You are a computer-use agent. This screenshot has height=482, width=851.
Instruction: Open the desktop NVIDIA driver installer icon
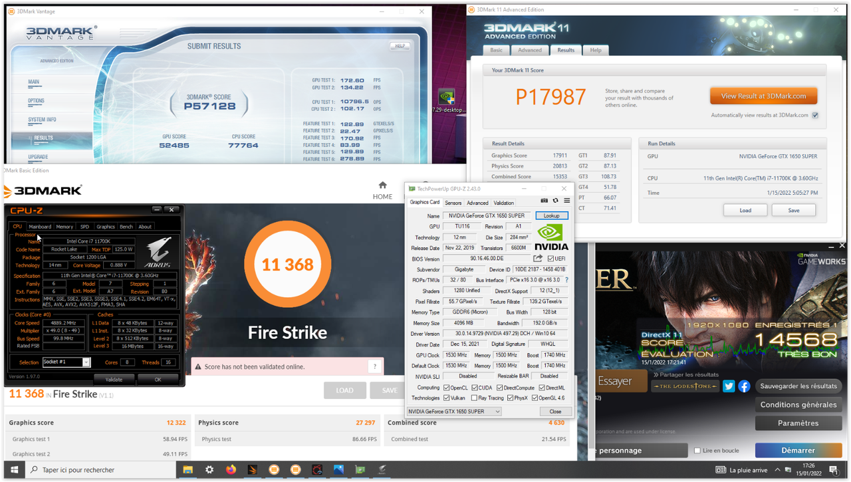pos(447,102)
